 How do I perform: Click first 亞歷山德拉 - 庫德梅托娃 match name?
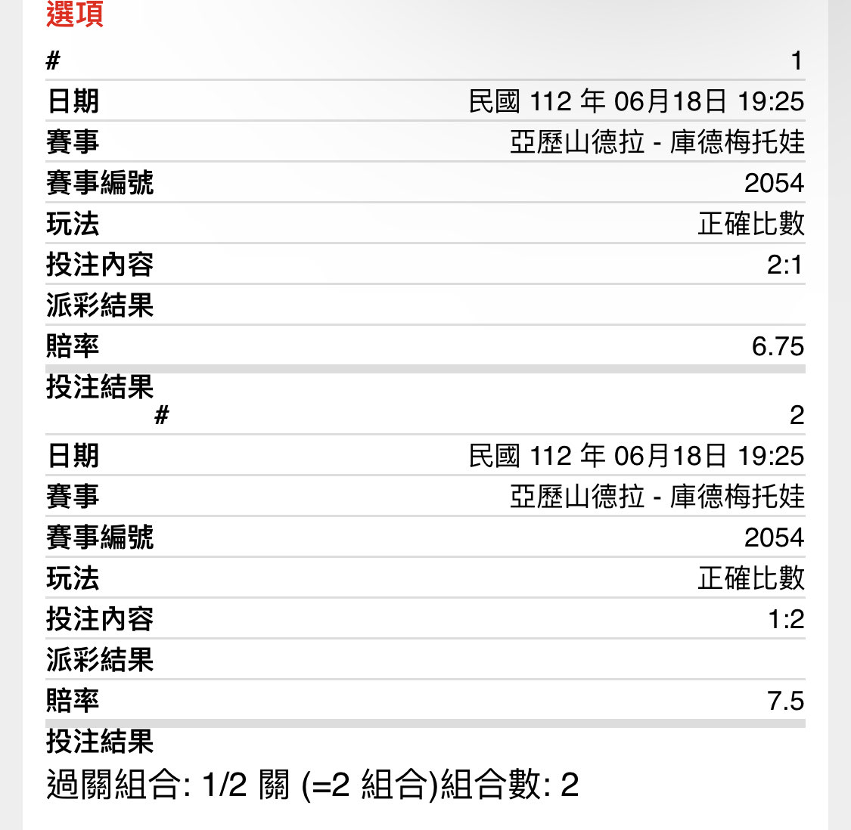pyautogui.click(x=657, y=142)
